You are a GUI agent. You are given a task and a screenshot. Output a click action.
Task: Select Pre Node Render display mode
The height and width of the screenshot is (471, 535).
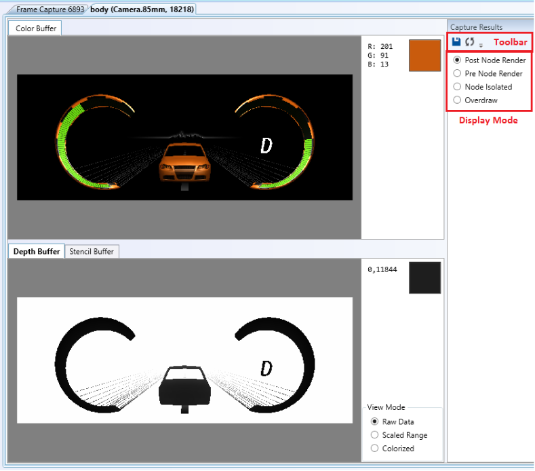pyautogui.click(x=488, y=73)
